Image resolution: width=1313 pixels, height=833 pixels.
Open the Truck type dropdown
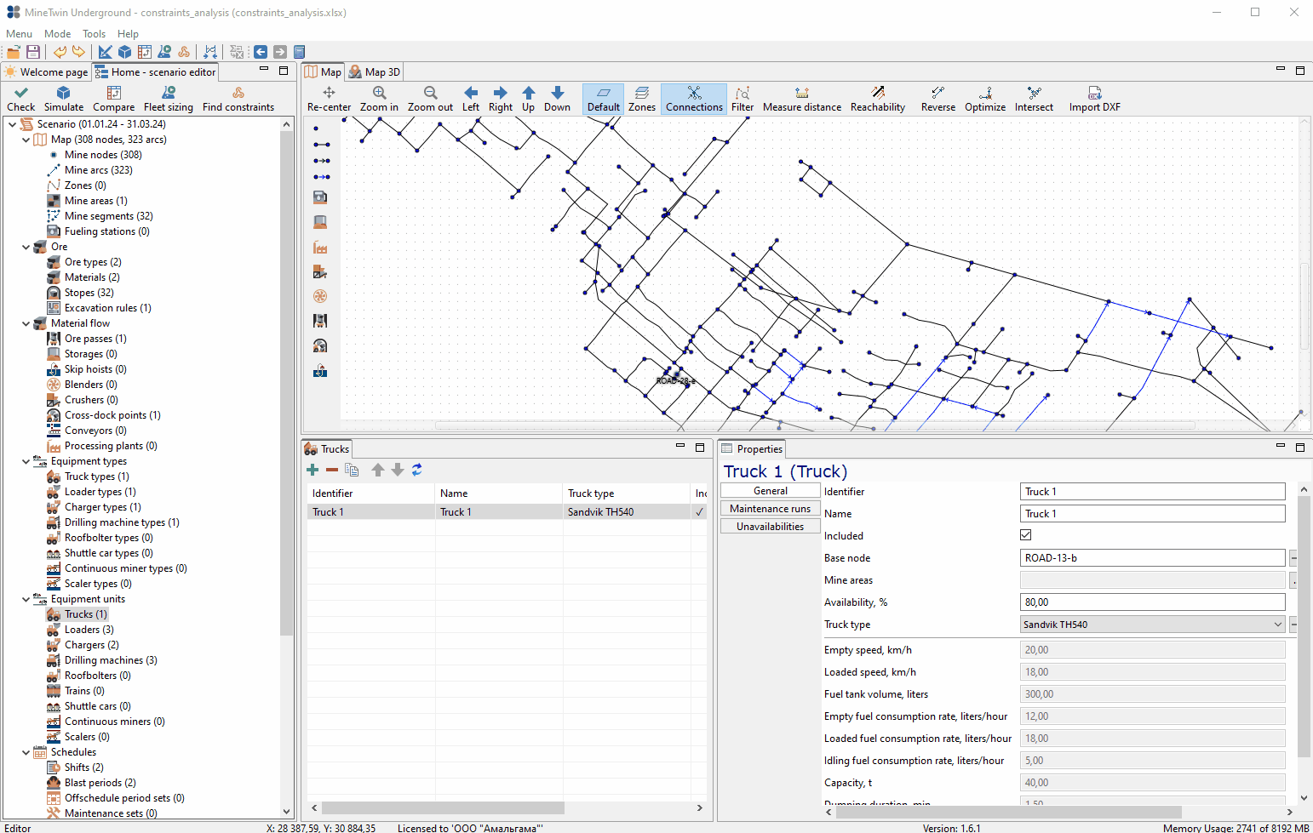pyautogui.click(x=1153, y=625)
